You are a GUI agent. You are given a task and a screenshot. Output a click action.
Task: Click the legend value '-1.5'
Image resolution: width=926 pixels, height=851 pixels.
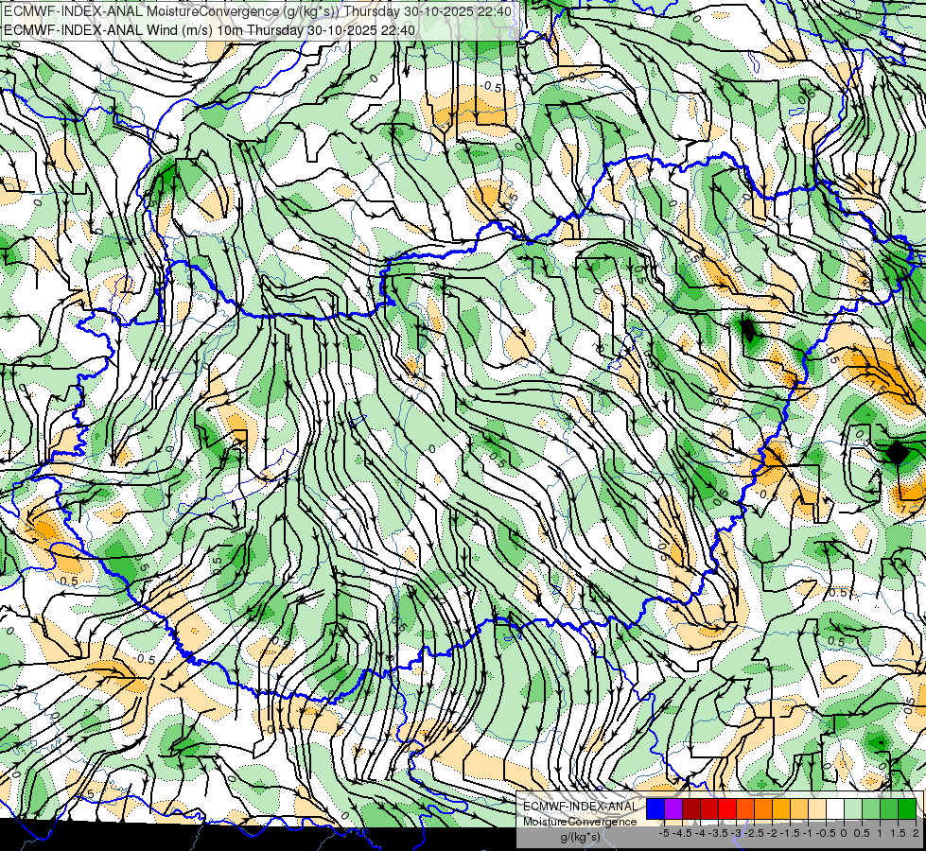click(x=790, y=833)
